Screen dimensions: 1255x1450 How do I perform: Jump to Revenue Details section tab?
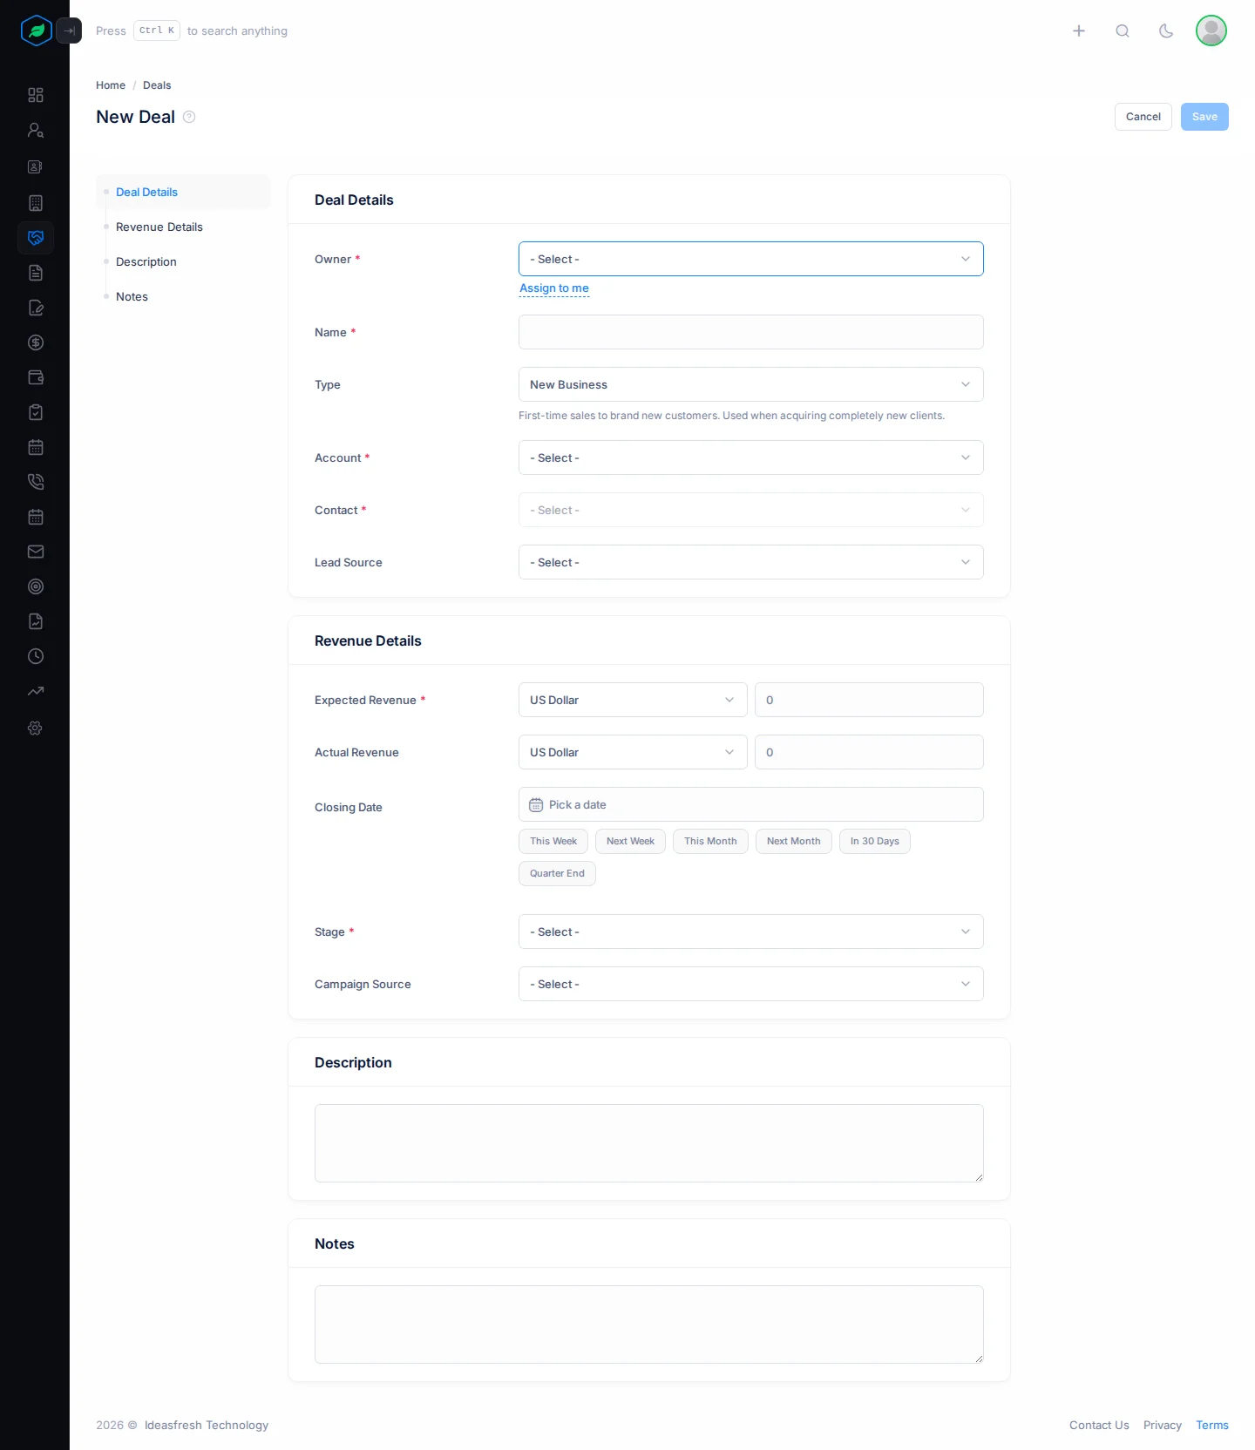click(159, 227)
